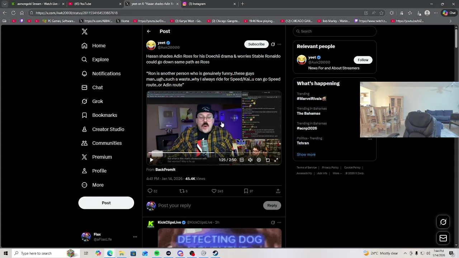Image resolution: width=459 pixels, height=258 pixels.
Task: Open the reply icon showing 52
Action: (x=152, y=191)
